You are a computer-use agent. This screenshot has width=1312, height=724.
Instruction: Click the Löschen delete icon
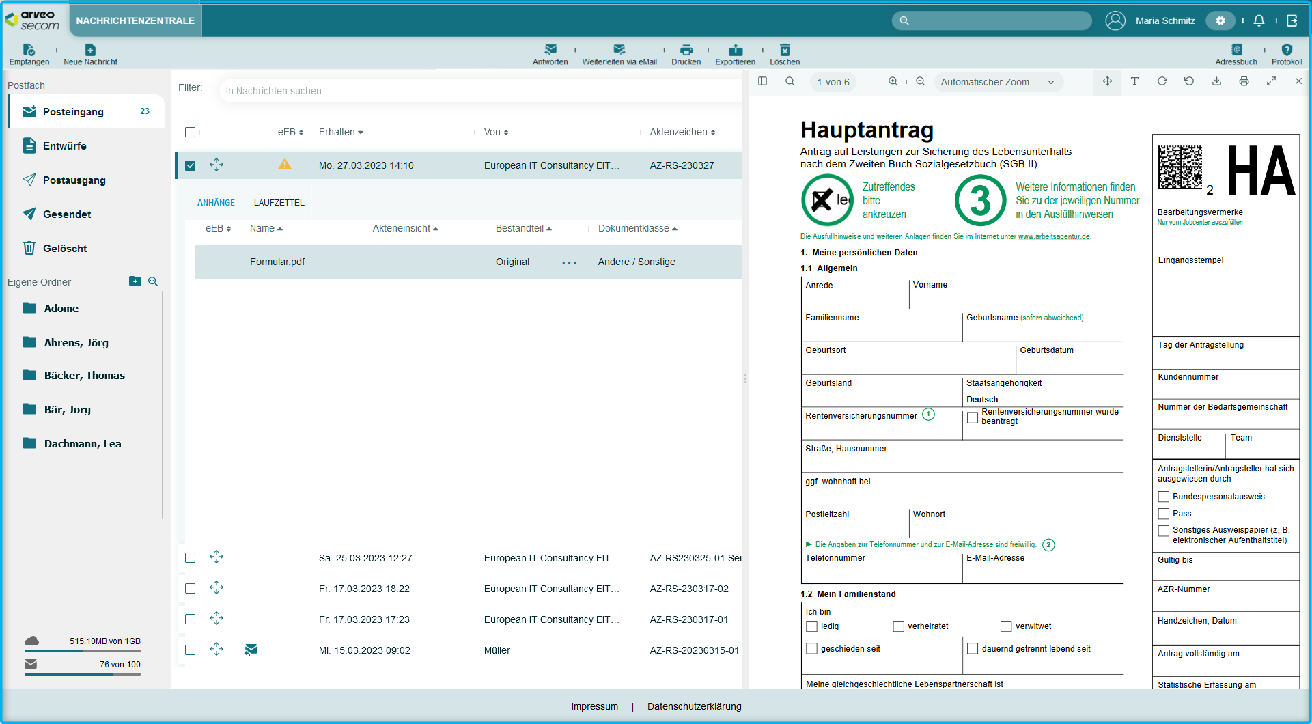pos(784,50)
